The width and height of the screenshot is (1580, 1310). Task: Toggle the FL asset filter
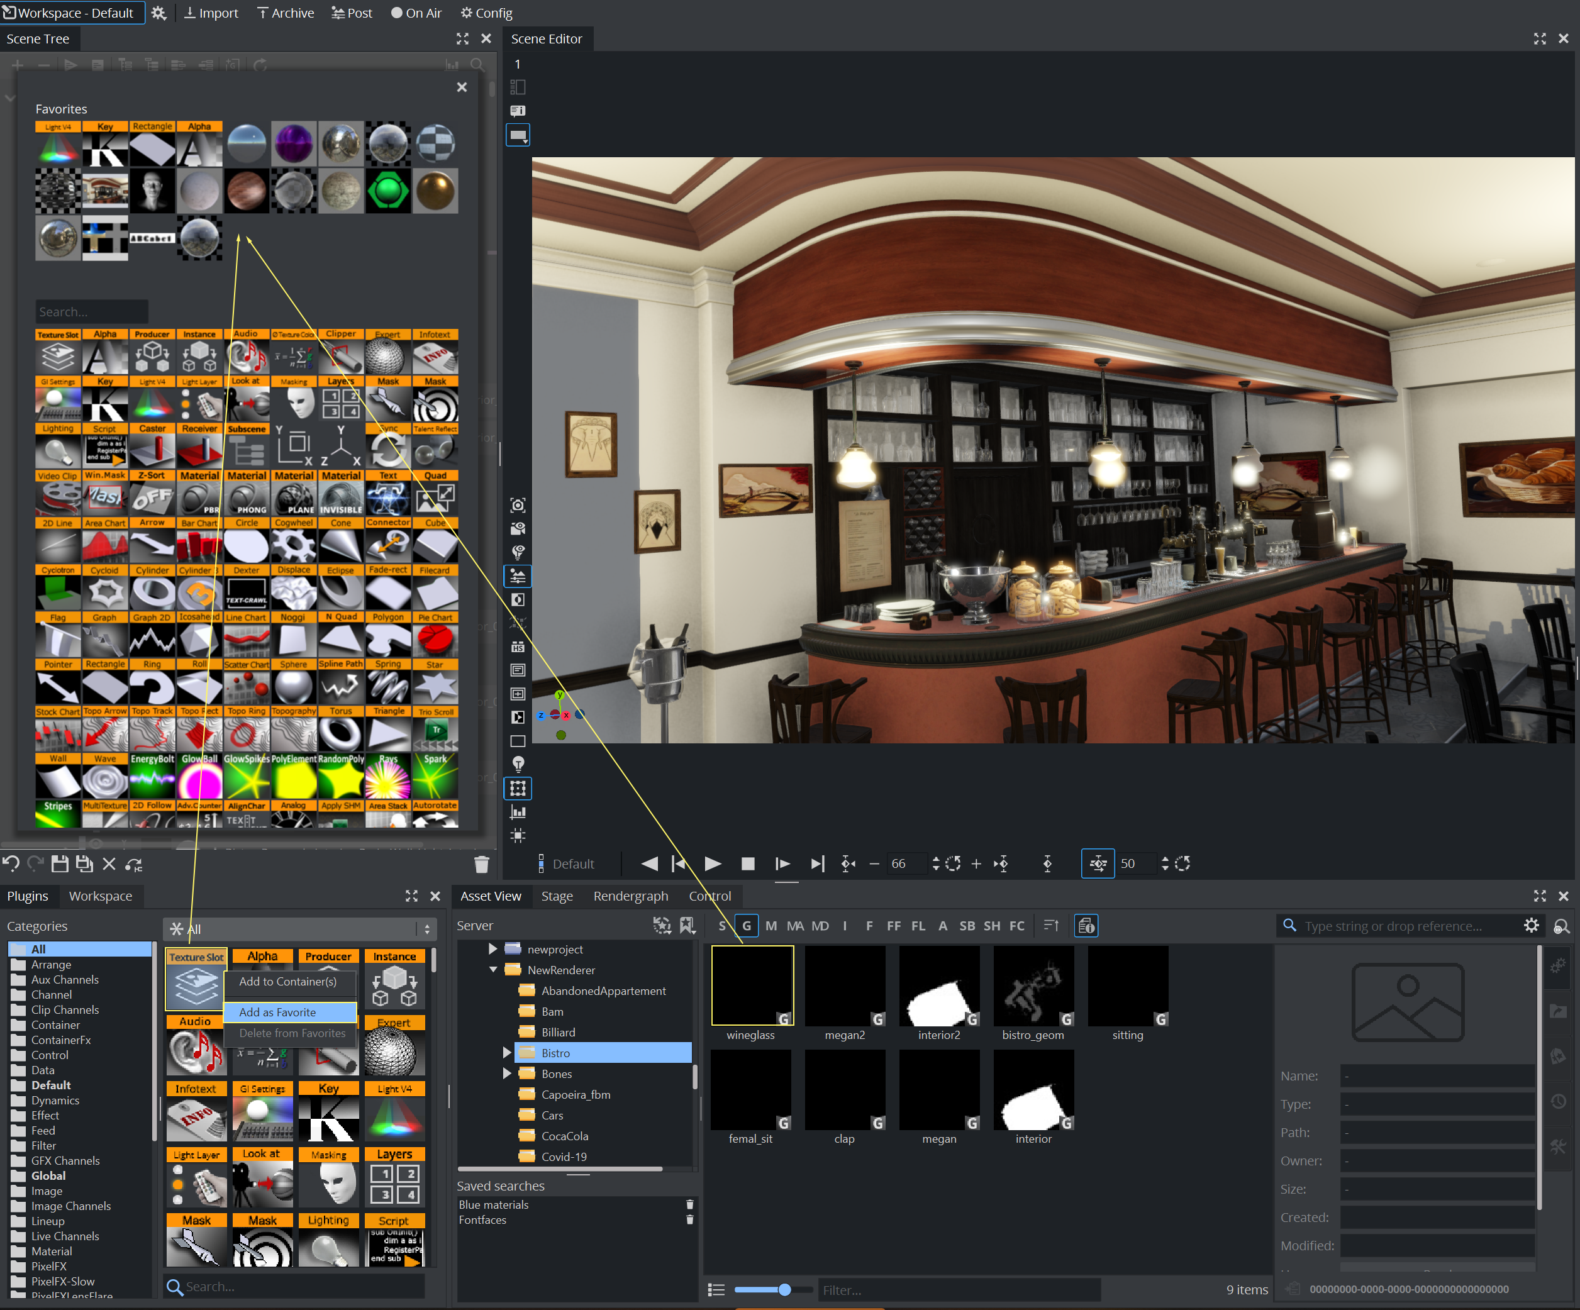tap(919, 926)
